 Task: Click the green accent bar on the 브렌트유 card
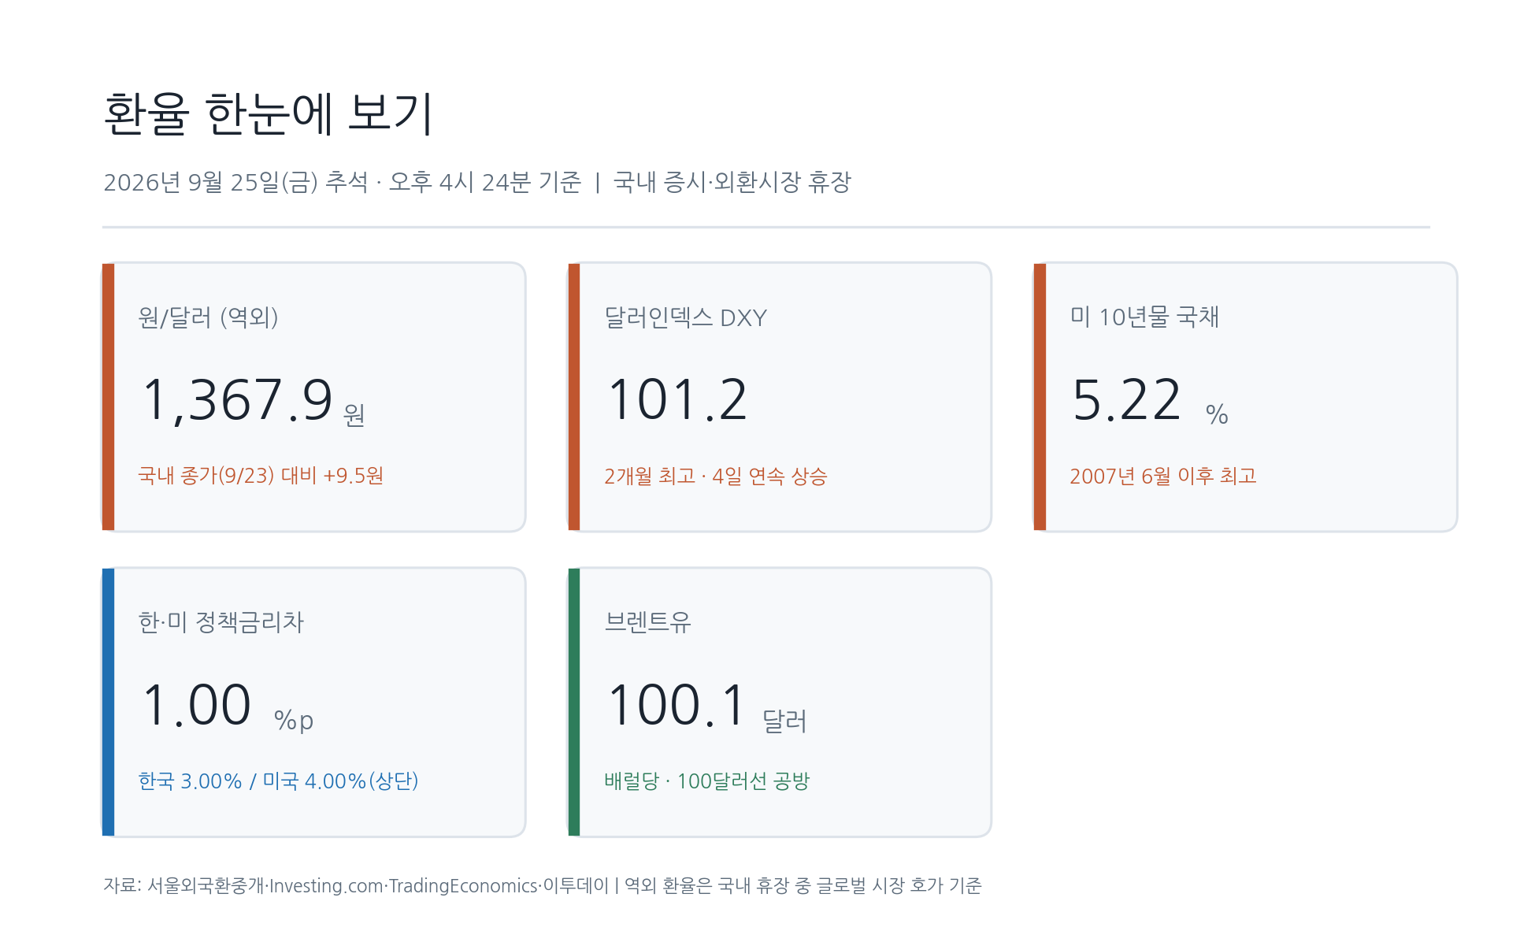coord(574,702)
